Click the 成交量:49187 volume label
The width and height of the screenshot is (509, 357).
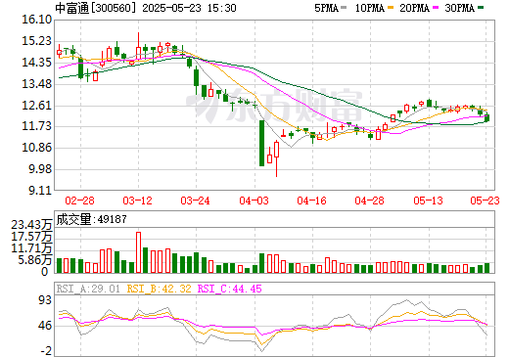91,219
